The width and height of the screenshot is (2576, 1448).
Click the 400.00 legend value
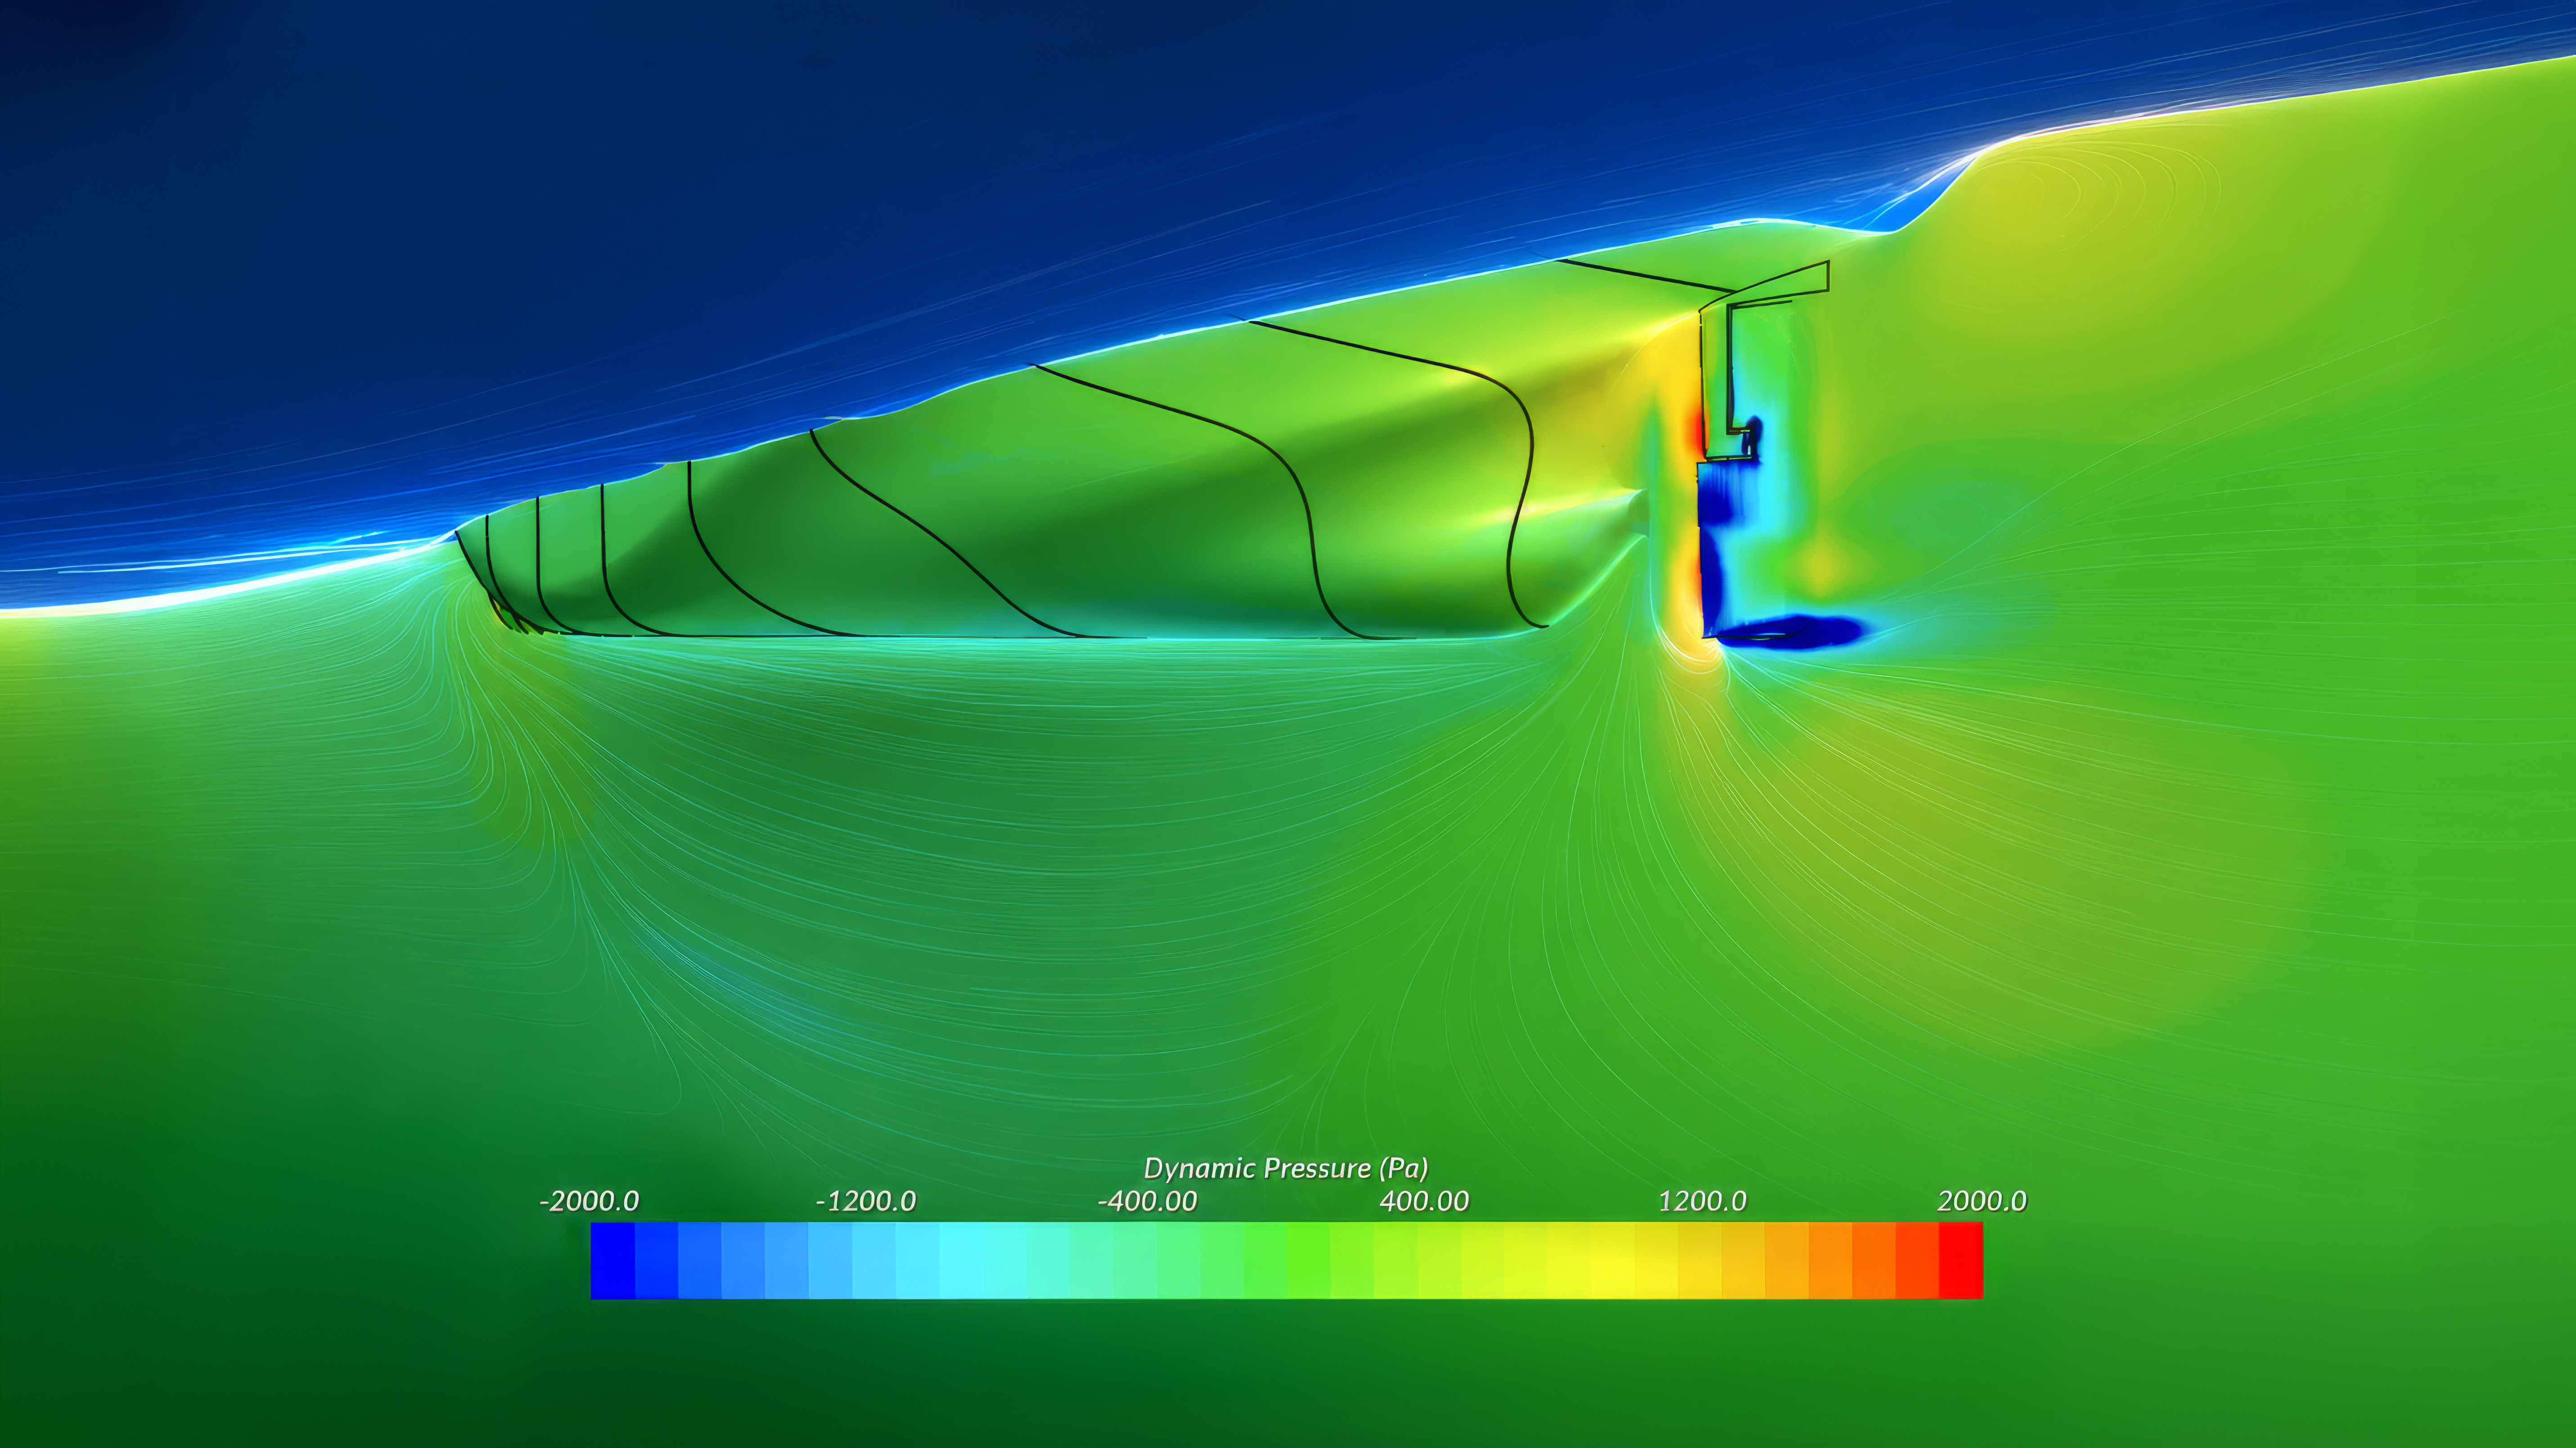coord(1424,1201)
